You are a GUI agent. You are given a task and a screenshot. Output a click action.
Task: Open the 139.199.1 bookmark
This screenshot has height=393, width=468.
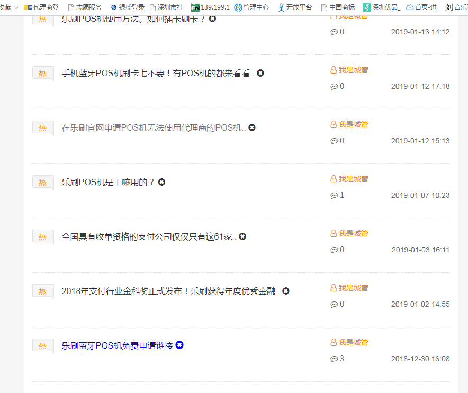tap(210, 7)
